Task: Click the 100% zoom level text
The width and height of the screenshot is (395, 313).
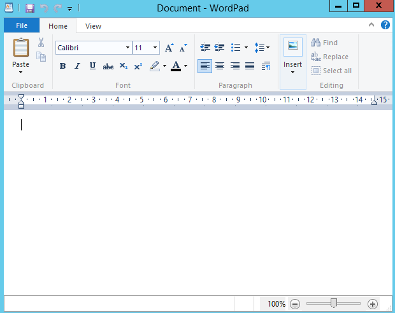Action: click(276, 304)
